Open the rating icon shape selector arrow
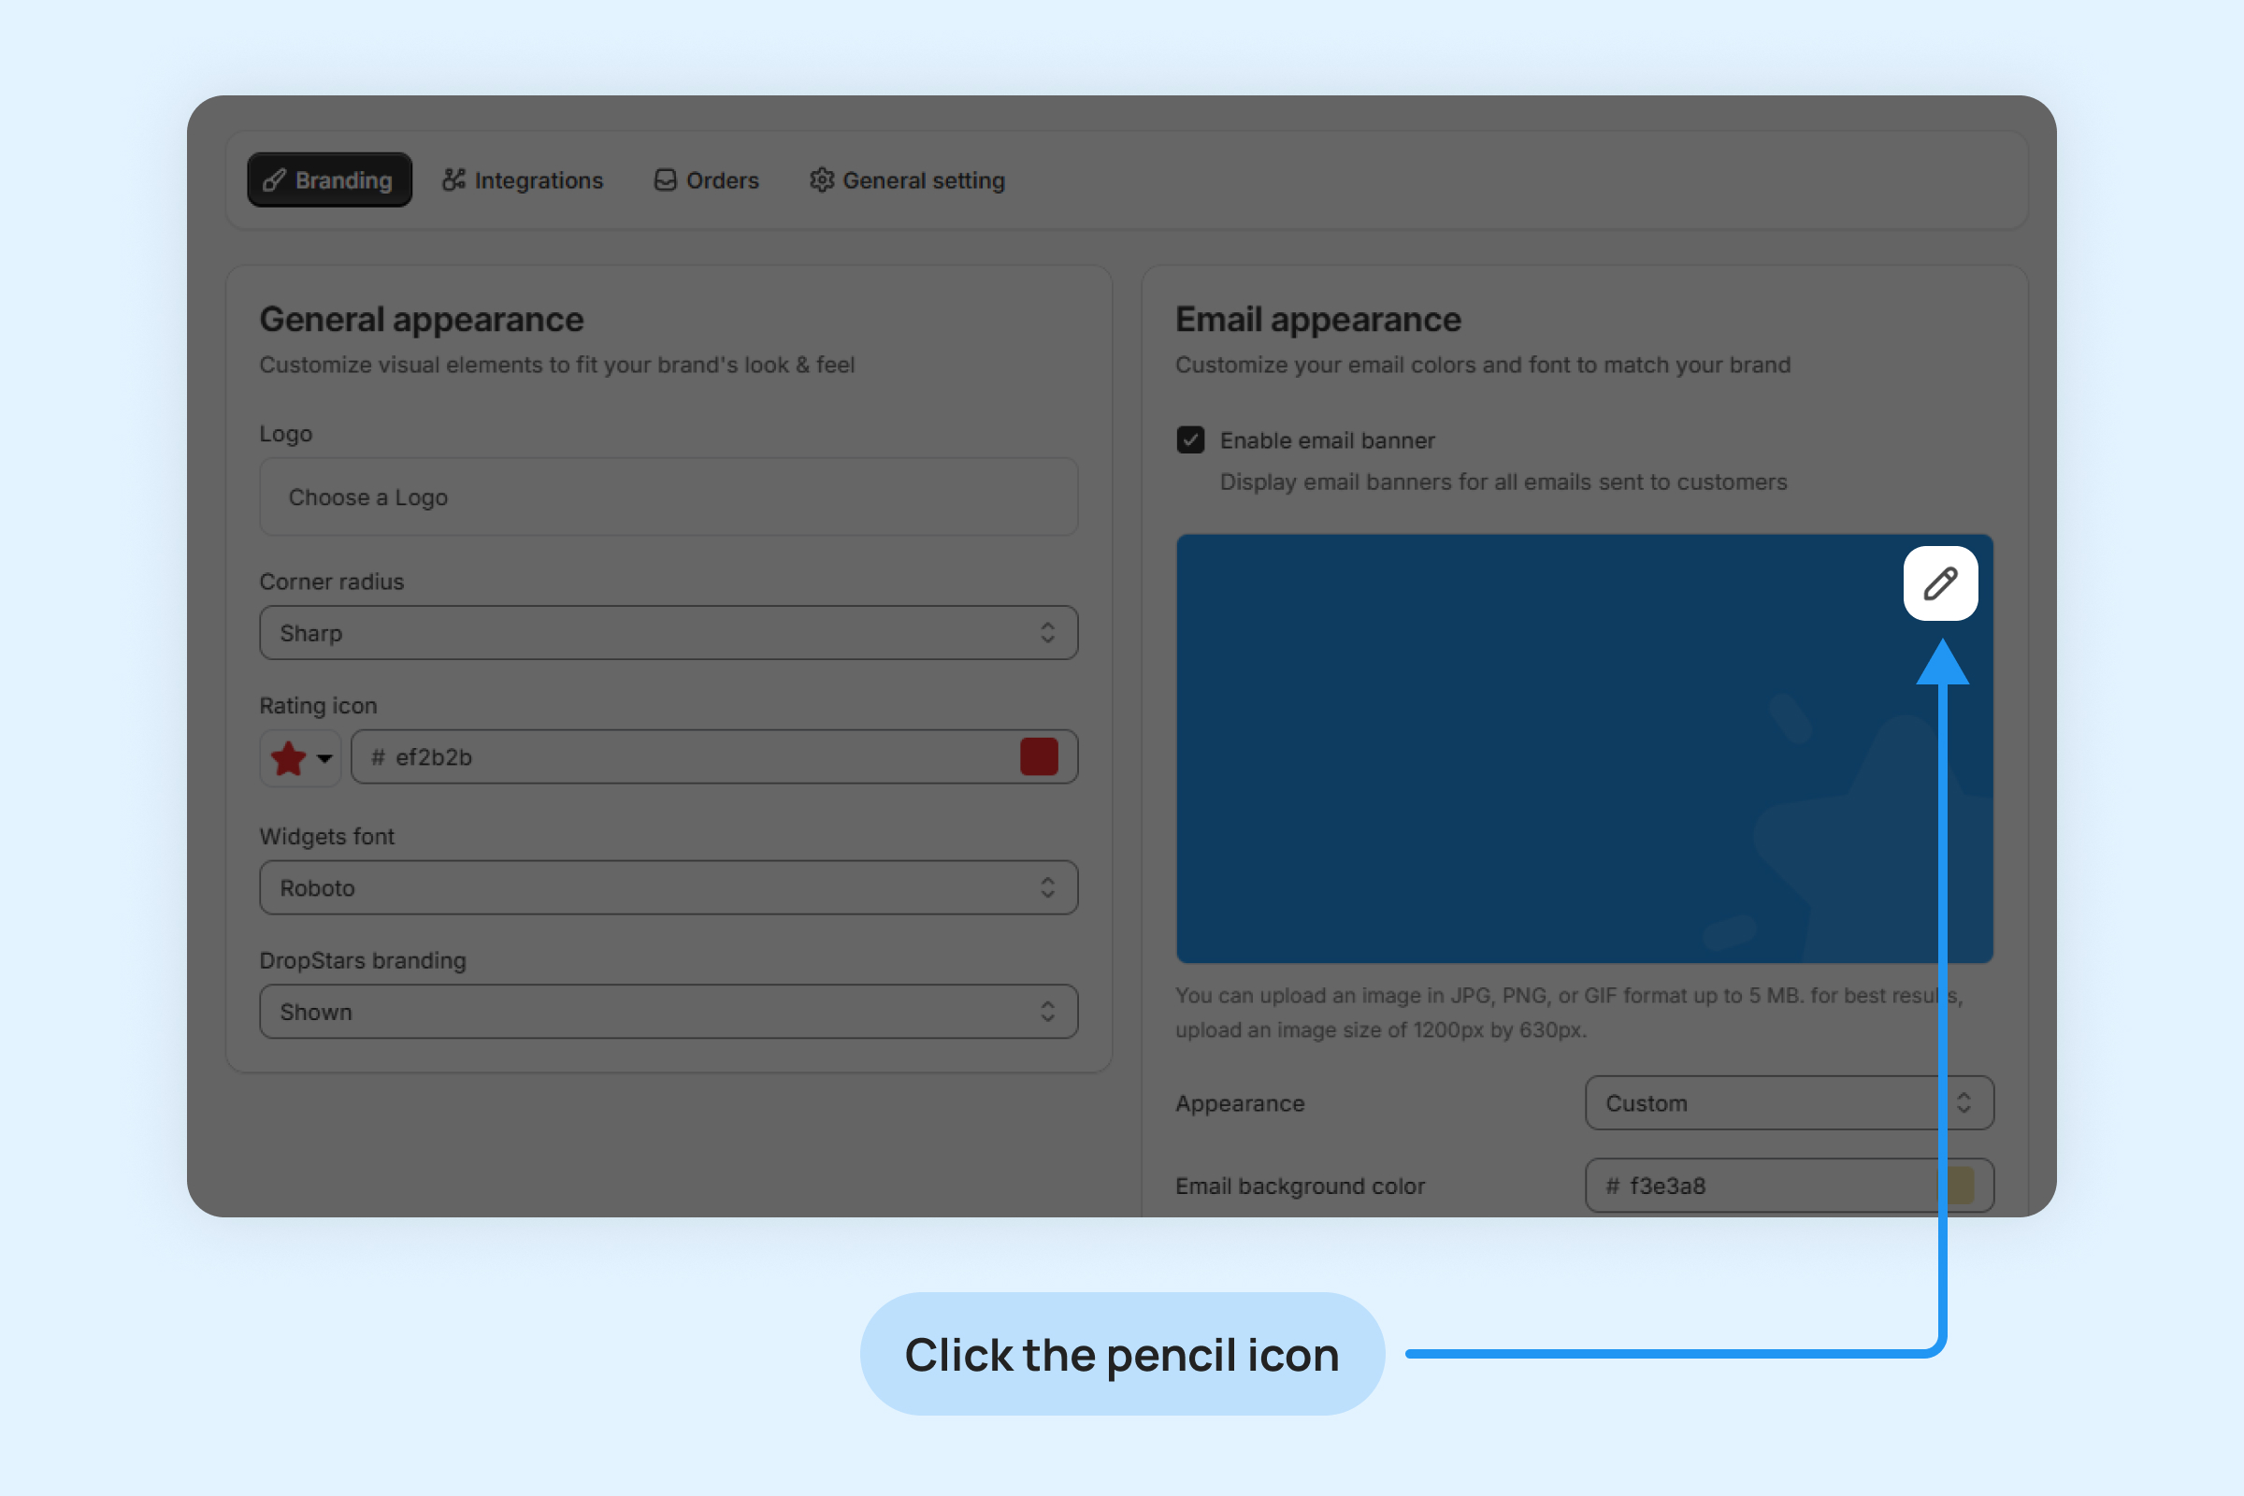The width and height of the screenshot is (2244, 1496). tap(324, 758)
